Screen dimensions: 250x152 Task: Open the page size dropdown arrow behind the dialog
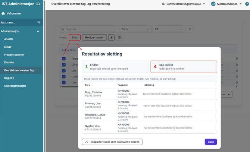(x=229, y=94)
